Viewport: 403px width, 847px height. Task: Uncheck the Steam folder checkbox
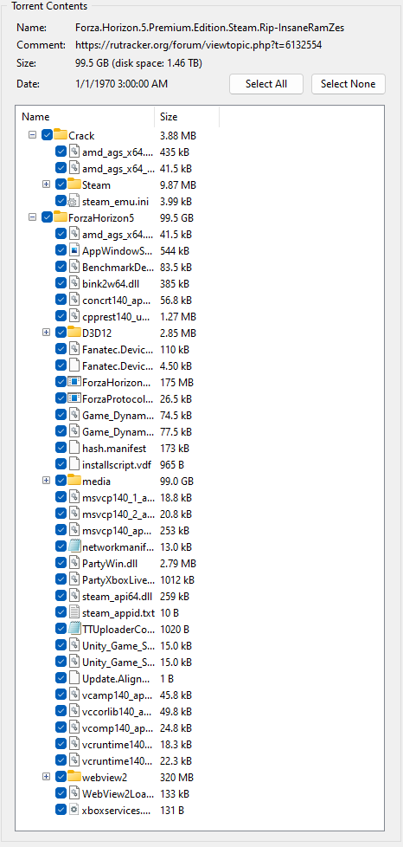pyautogui.click(x=61, y=184)
